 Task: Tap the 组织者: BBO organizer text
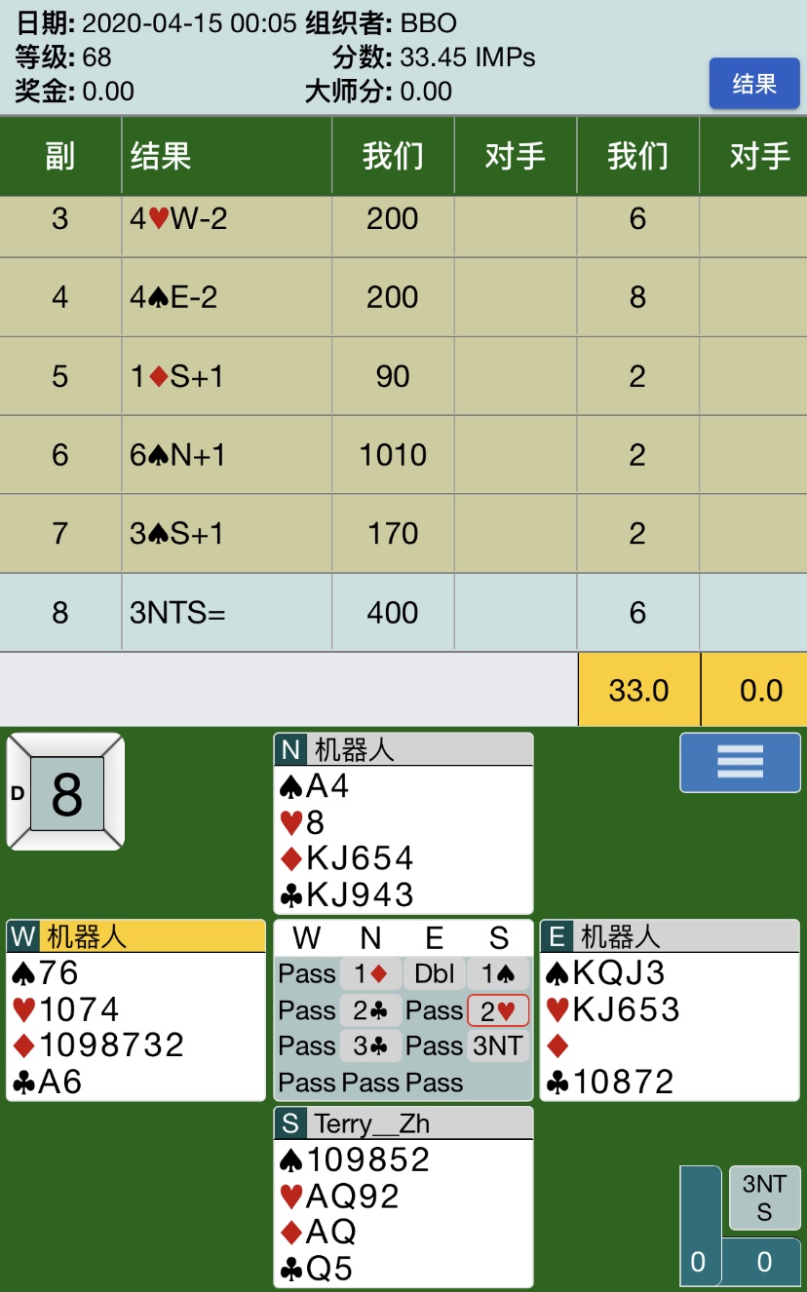tap(381, 23)
